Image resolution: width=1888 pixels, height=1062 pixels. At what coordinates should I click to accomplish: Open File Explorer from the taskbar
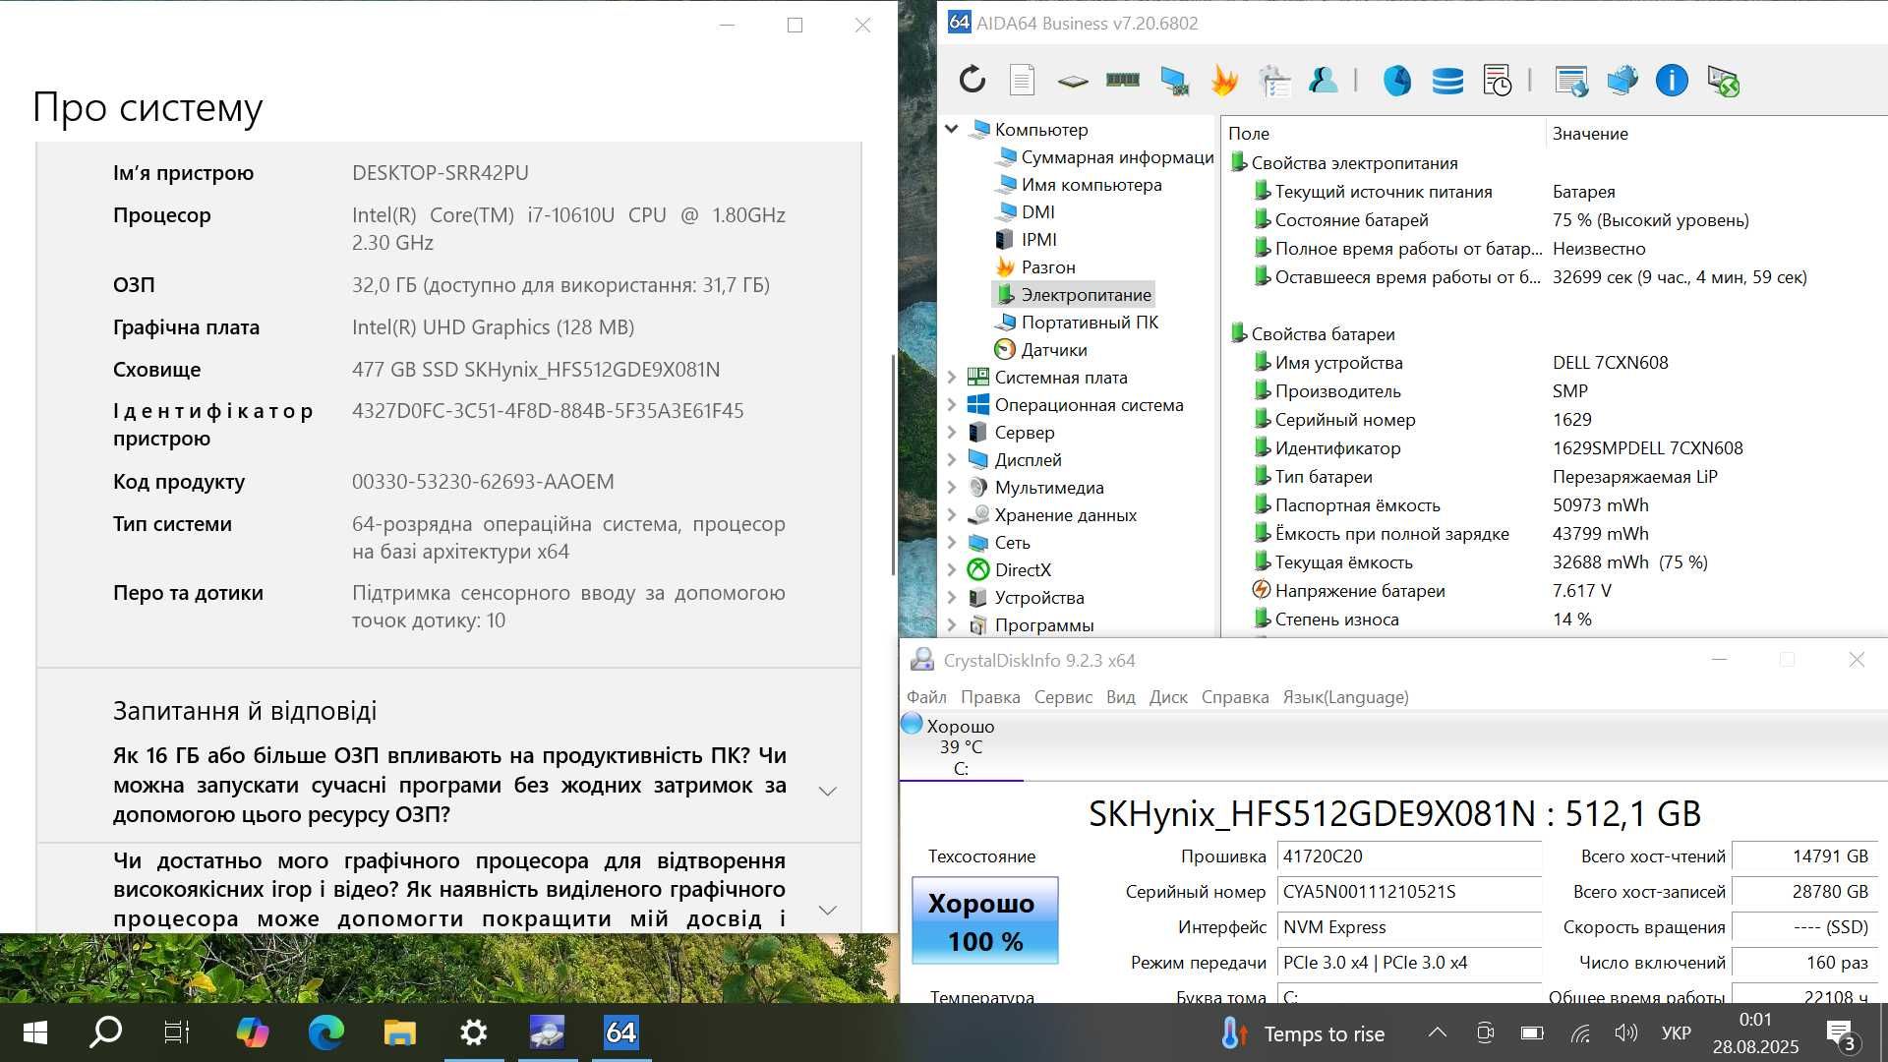click(x=399, y=1032)
